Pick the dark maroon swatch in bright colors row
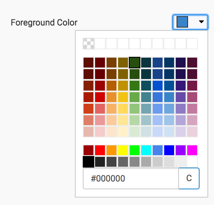 tap(88, 150)
